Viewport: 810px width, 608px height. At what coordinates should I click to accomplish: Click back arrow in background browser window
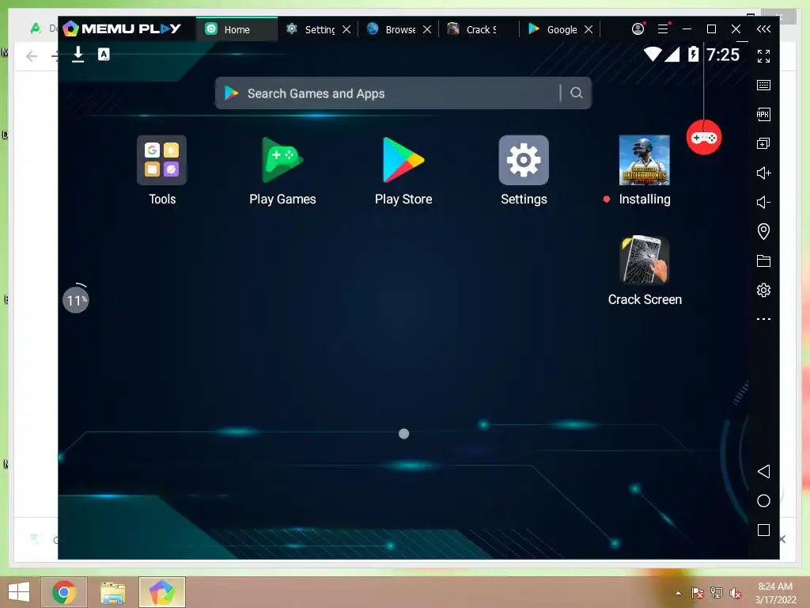[32, 56]
